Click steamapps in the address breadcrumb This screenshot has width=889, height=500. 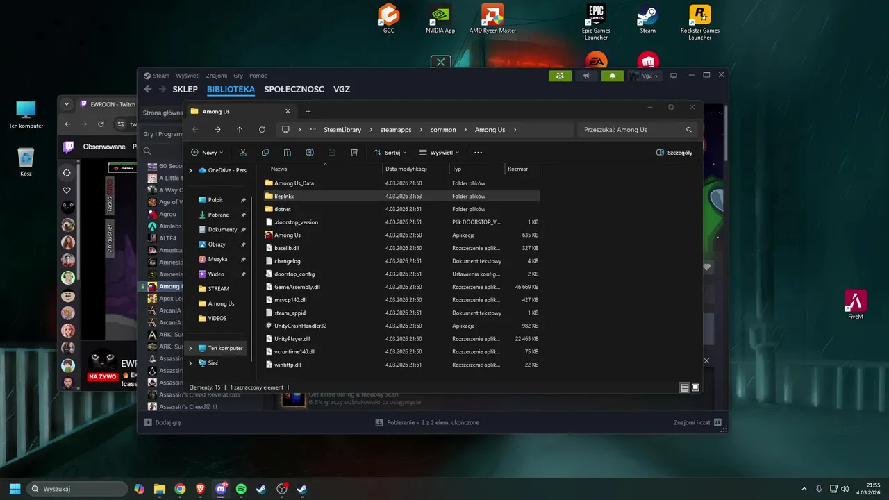[x=396, y=130]
